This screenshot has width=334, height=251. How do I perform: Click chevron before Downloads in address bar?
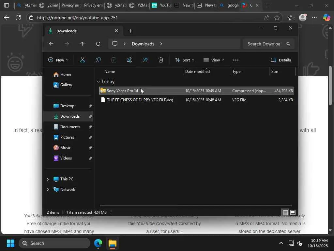[x=125, y=44]
